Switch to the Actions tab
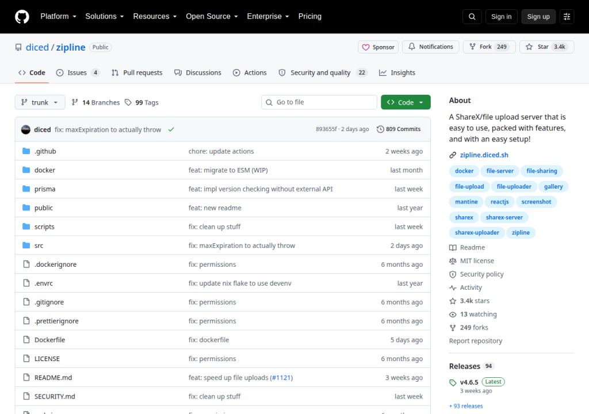This screenshot has width=589, height=414. (250, 72)
